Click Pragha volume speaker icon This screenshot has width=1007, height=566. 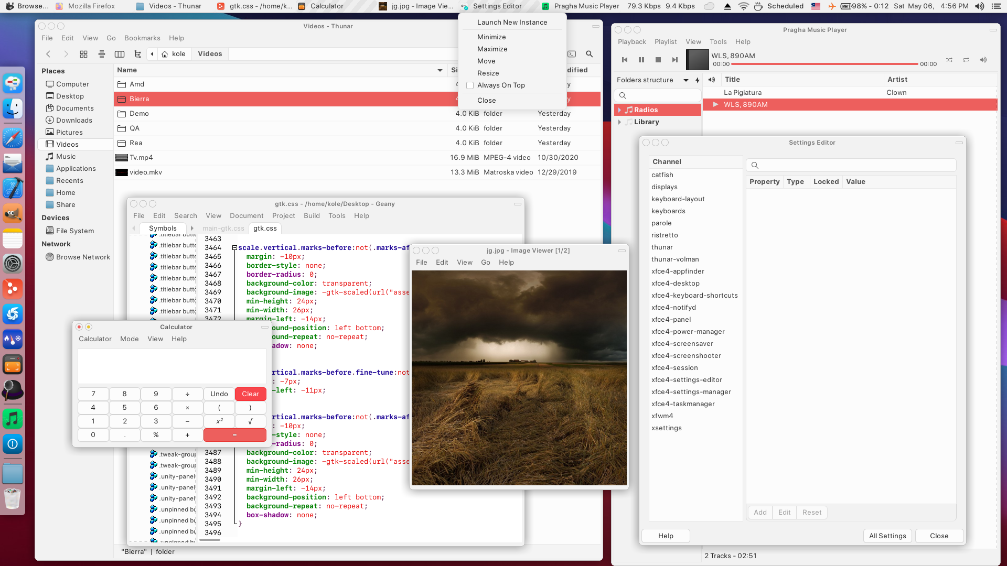983,60
